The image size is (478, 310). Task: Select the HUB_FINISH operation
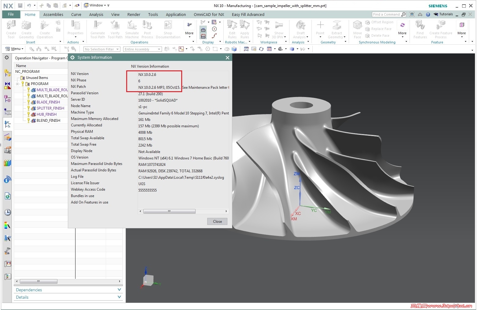tap(46, 114)
